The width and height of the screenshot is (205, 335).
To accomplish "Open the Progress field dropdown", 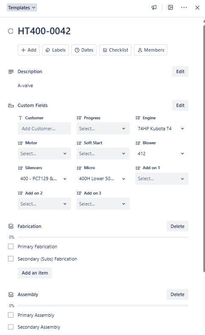I will [103, 129].
